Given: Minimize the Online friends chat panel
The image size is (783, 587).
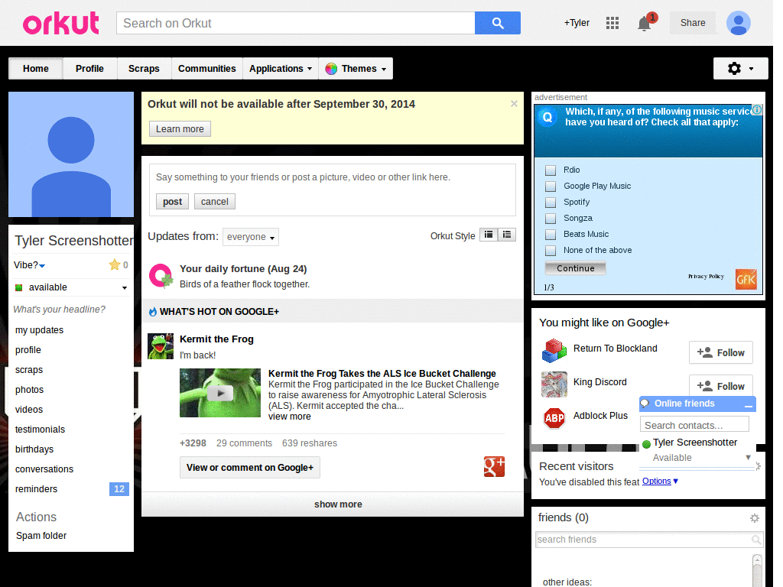Looking at the screenshot, I should [748, 406].
